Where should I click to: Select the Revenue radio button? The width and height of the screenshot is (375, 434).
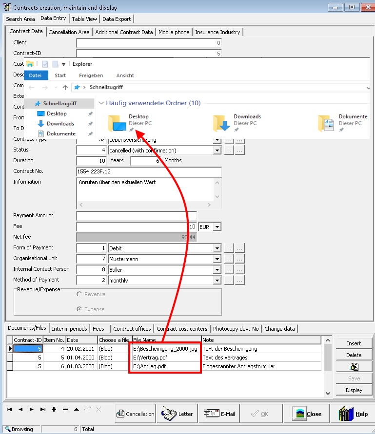(79, 294)
